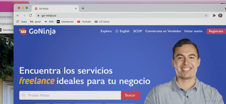Open the extensions puzzle icon
Image resolution: width=226 pixels, height=104 pixels.
[214, 16]
